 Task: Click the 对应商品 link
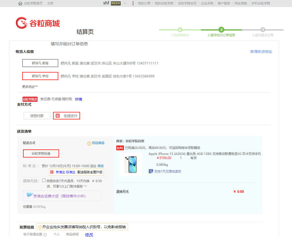pyautogui.click(x=98, y=143)
